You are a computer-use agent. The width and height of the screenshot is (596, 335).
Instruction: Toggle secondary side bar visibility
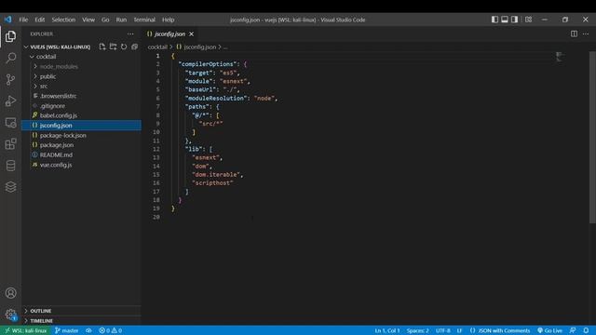(514, 20)
